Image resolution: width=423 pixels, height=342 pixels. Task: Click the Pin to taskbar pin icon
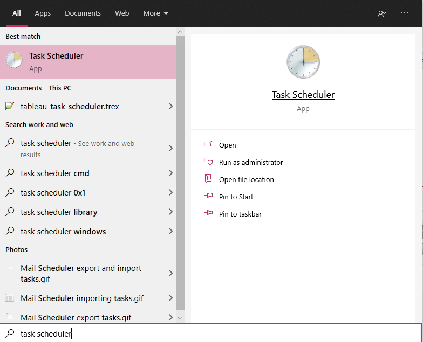click(x=208, y=214)
